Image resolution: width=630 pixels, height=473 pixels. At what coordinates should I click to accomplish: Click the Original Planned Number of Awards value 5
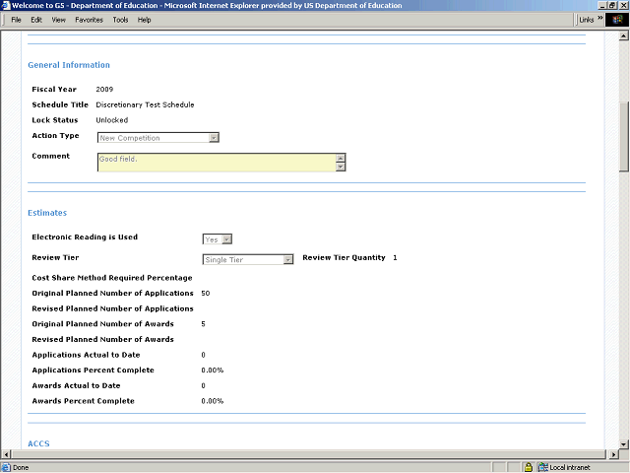[203, 324]
